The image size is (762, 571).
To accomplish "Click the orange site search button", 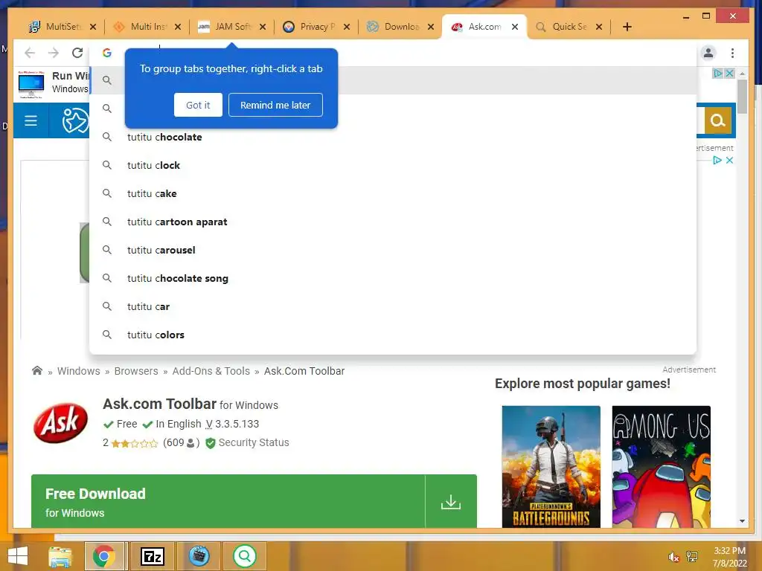I will tap(718, 120).
